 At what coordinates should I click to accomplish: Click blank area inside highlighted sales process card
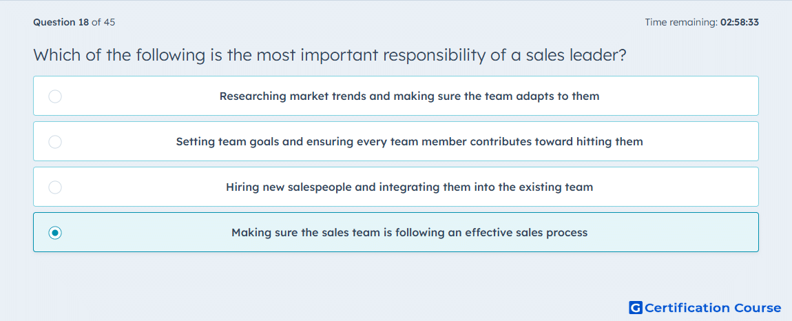(x=671, y=232)
